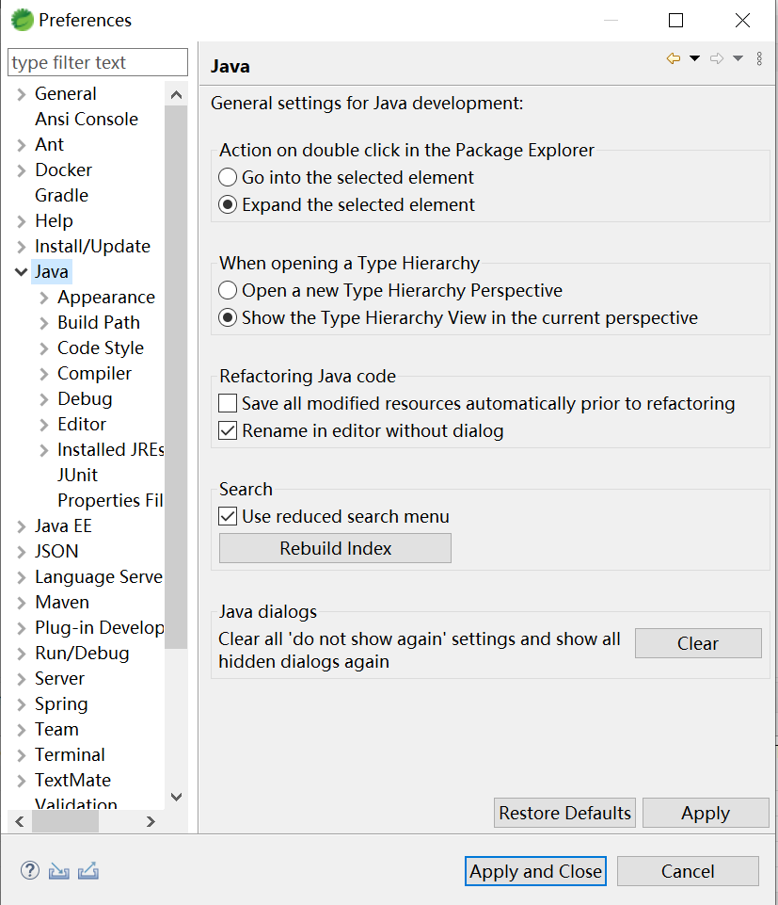
Task: Click the Help question mark icon
Action: [30, 871]
